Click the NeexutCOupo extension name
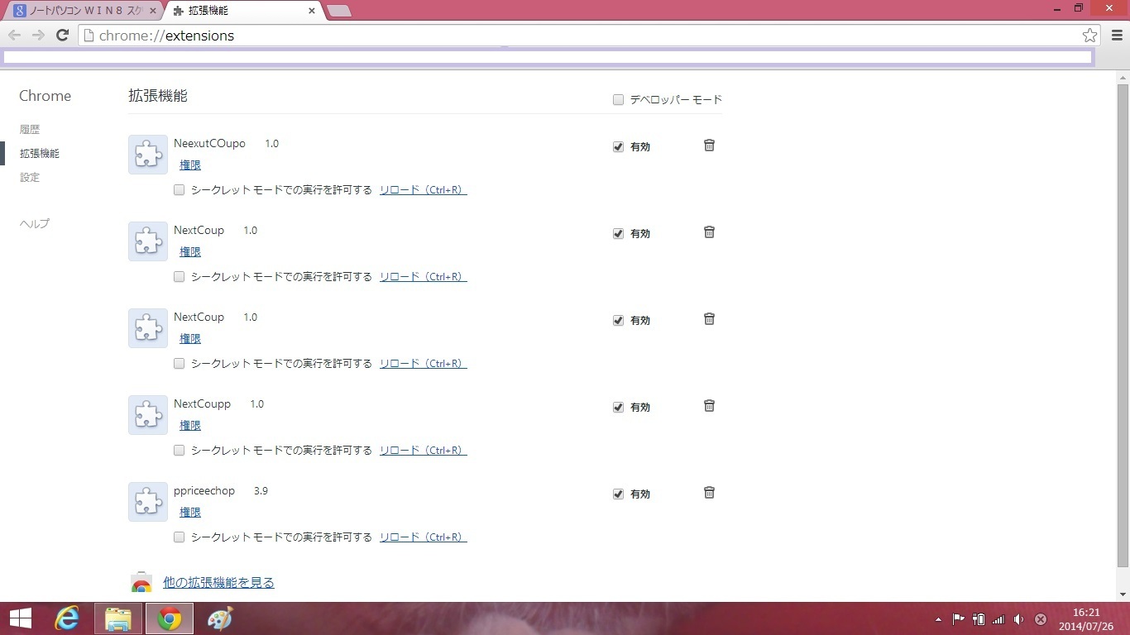 209,144
